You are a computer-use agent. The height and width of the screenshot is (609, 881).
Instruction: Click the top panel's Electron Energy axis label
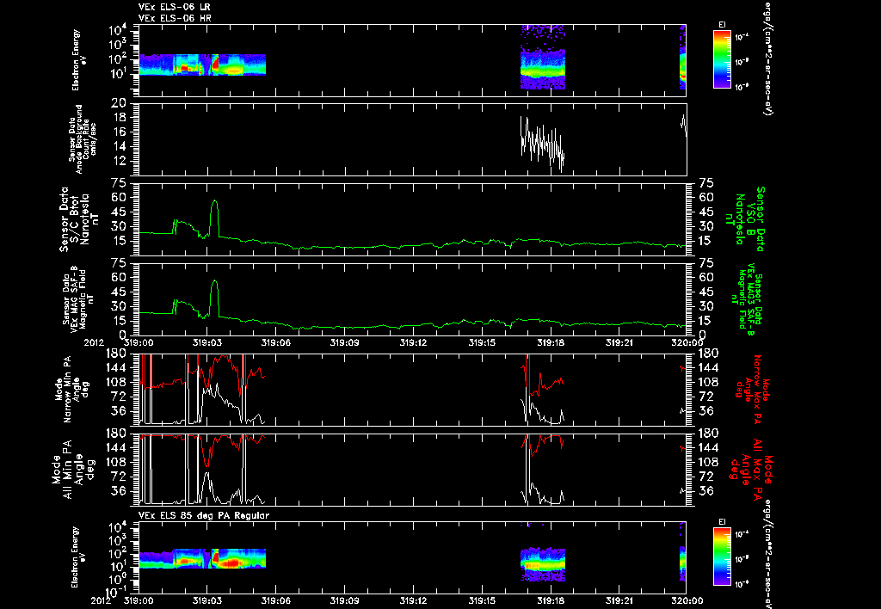click(79, 60)
